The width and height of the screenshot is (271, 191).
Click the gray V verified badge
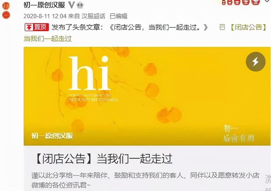coord(72,5)
